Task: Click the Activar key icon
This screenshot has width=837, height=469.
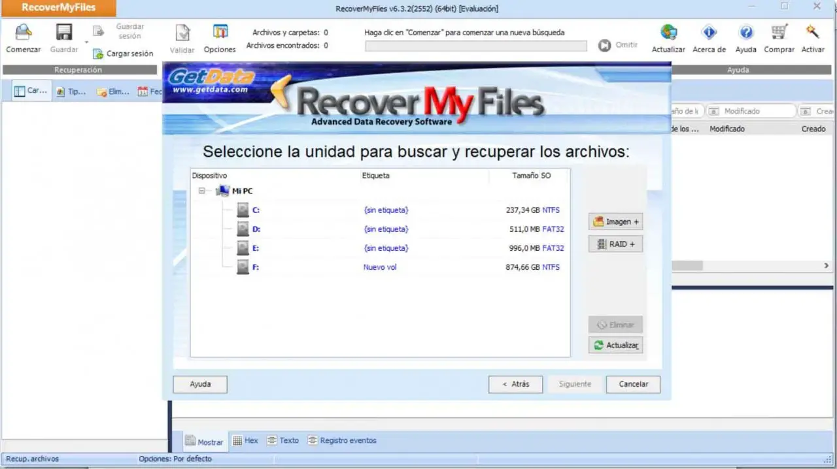Action: tap(813, 32)
